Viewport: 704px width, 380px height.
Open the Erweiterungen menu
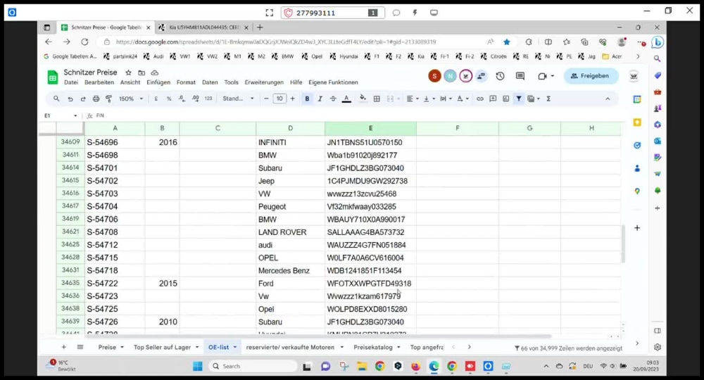[264, 82]
